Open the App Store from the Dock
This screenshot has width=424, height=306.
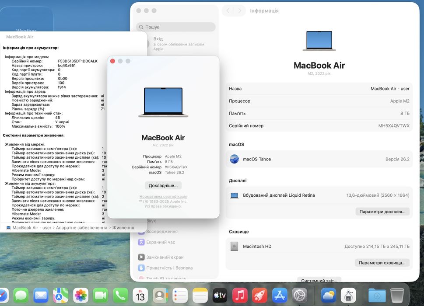tap(279, 296)
